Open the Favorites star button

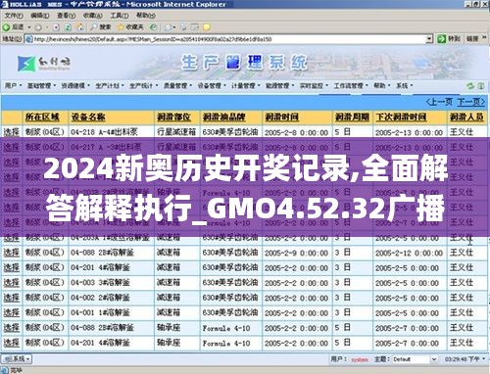tap(130, 27)
